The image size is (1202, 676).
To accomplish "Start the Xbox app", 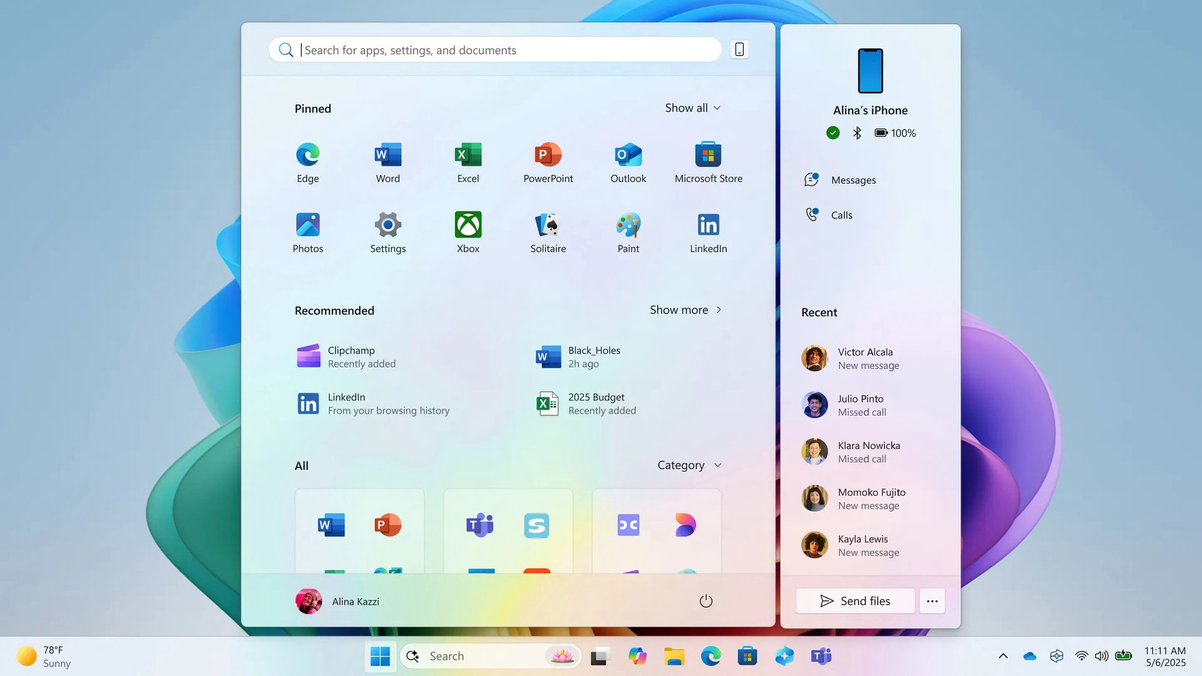I will (x=468, y=232).
